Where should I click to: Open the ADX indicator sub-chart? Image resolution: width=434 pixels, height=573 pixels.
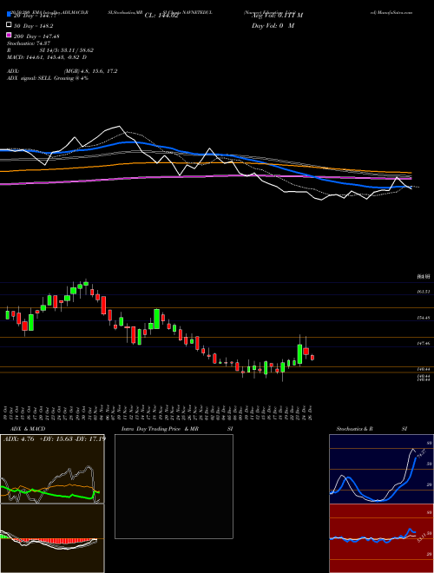pos(52,469)
